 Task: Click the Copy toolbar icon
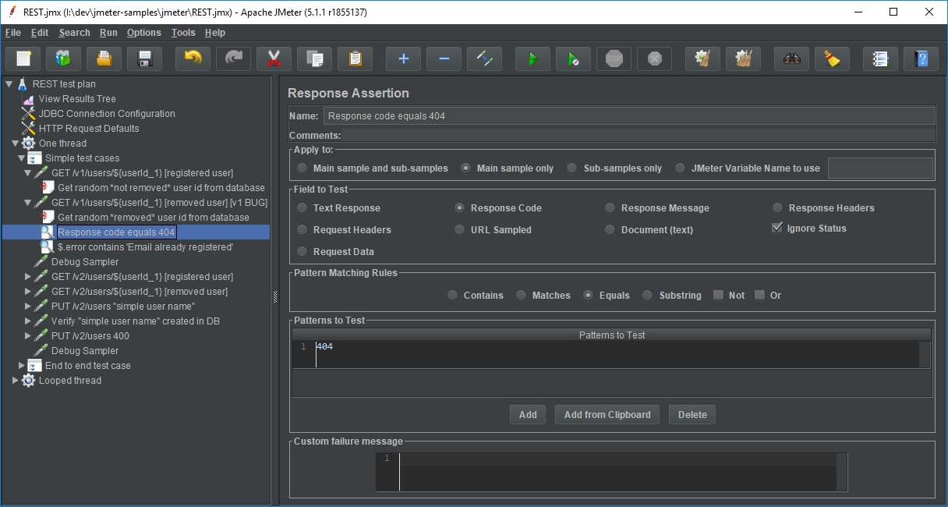click(315, 58)
